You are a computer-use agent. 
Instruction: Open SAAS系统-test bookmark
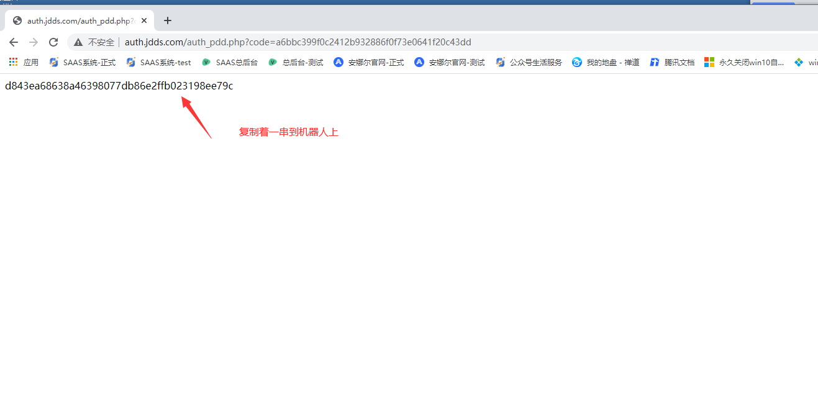click(x=159, y=62)
